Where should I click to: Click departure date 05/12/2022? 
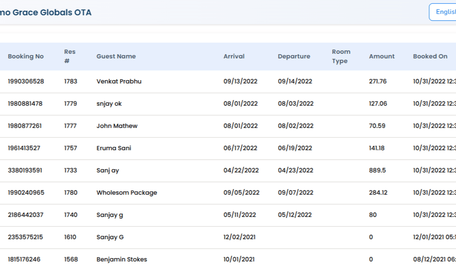click(295, 215)
